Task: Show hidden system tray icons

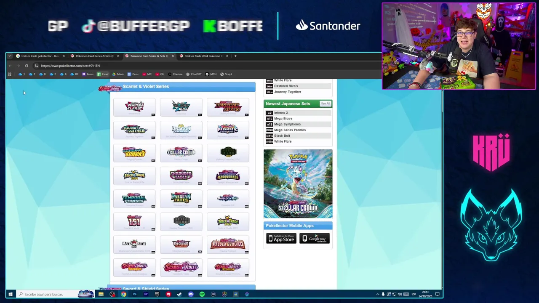Action: [x=377, y=294]
